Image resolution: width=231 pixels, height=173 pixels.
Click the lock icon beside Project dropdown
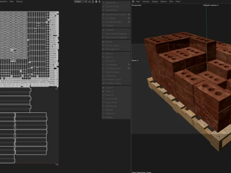click(x=93, y=1)
